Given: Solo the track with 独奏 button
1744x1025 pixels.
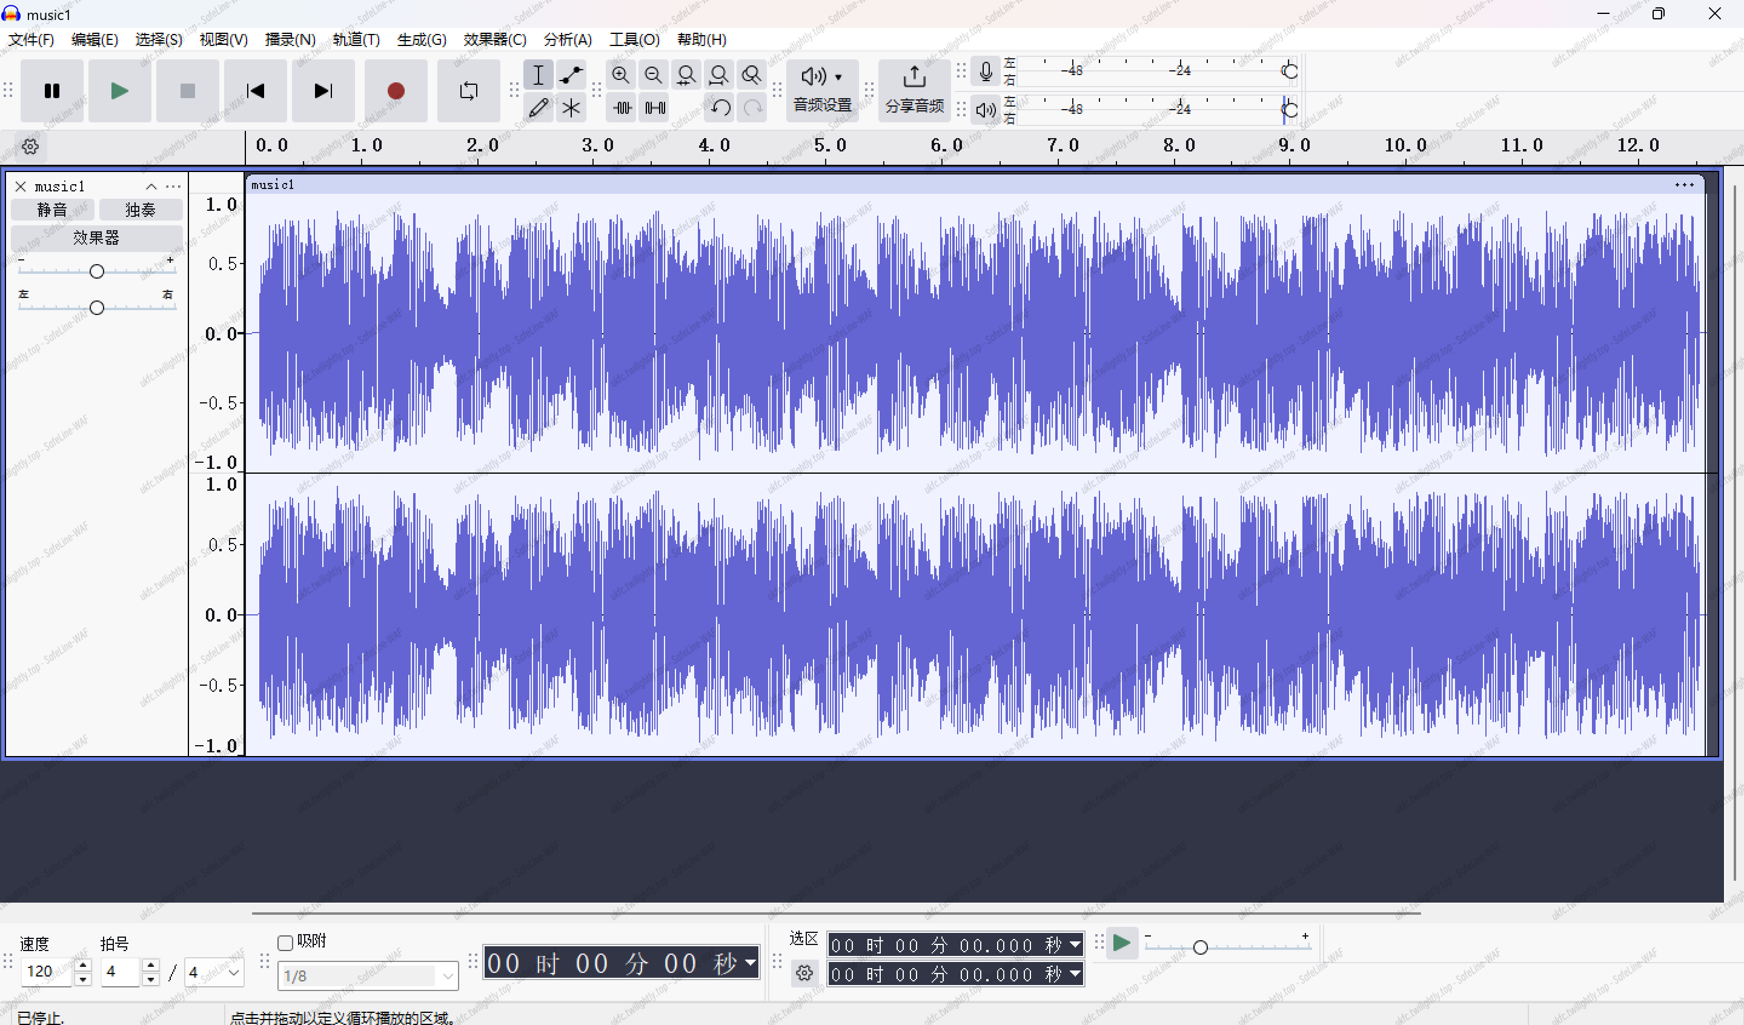Looking at the screenshot, I should 141,210.
